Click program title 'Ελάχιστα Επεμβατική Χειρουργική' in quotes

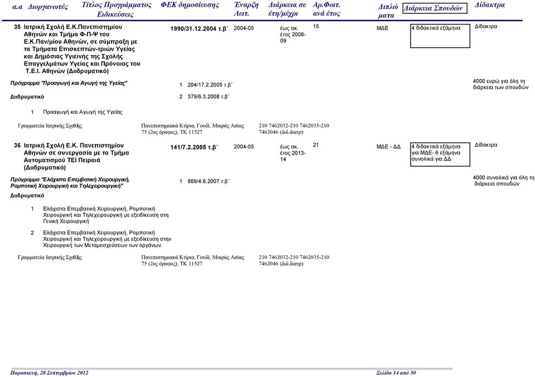tap(70, 183)
